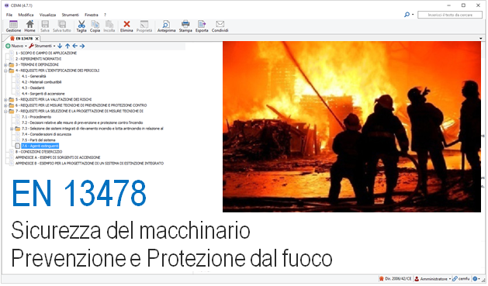The width and height of the screenshot is (488, 286).
Task: Open the Gestione toolbar icon
Action: (13, 26)
